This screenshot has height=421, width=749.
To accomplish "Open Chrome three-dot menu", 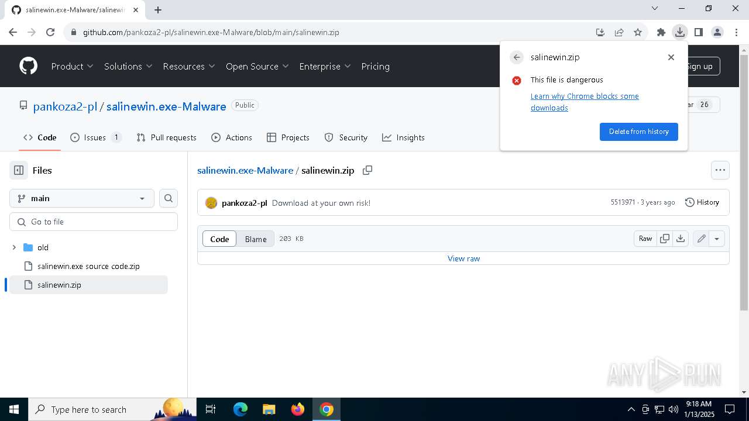I will [736, 32].
